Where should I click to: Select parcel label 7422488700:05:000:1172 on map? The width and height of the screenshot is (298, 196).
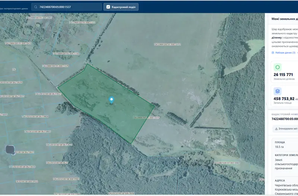pyautogui.click(x=167, y=44)
